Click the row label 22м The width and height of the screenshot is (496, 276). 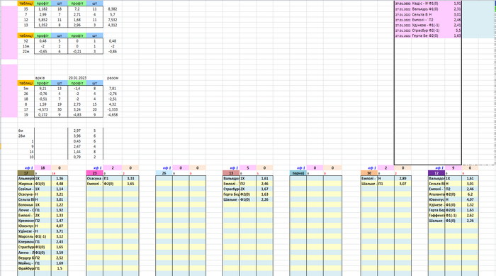pos(26,51)
